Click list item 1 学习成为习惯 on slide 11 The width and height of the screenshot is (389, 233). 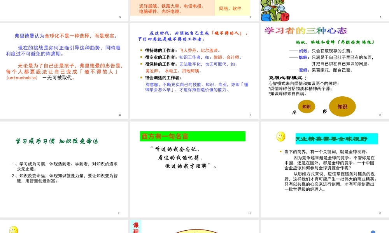coord(65,166)
